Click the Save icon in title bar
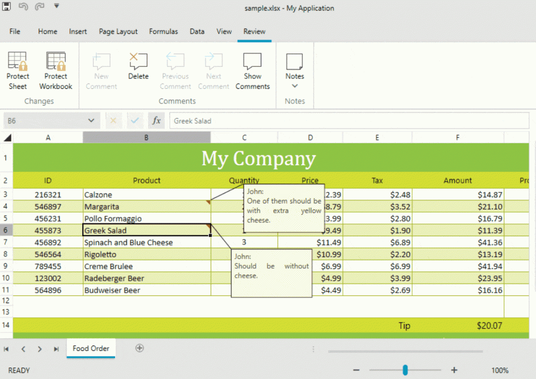 tap(7, 7)
